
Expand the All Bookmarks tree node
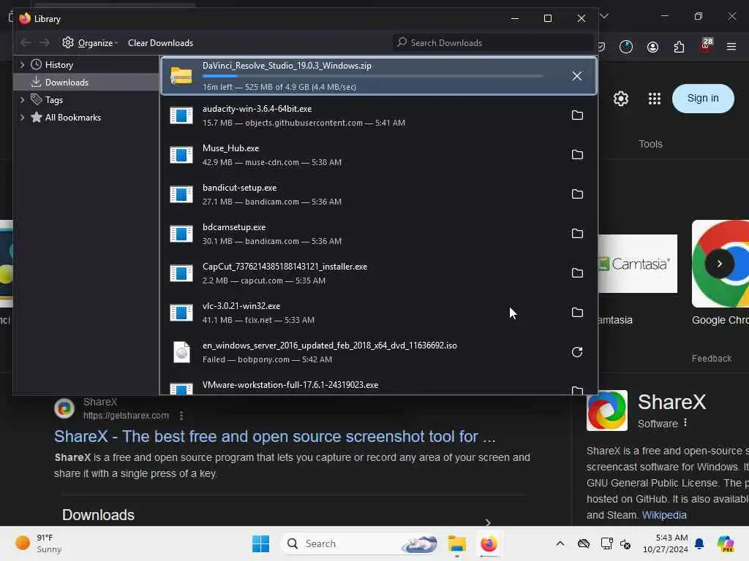tap(22, 118)
